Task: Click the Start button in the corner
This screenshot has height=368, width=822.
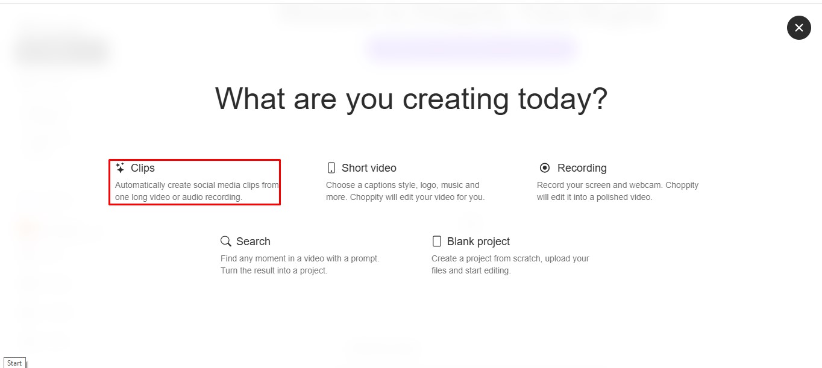Action: pyautogui.click(x=14, y=363)
